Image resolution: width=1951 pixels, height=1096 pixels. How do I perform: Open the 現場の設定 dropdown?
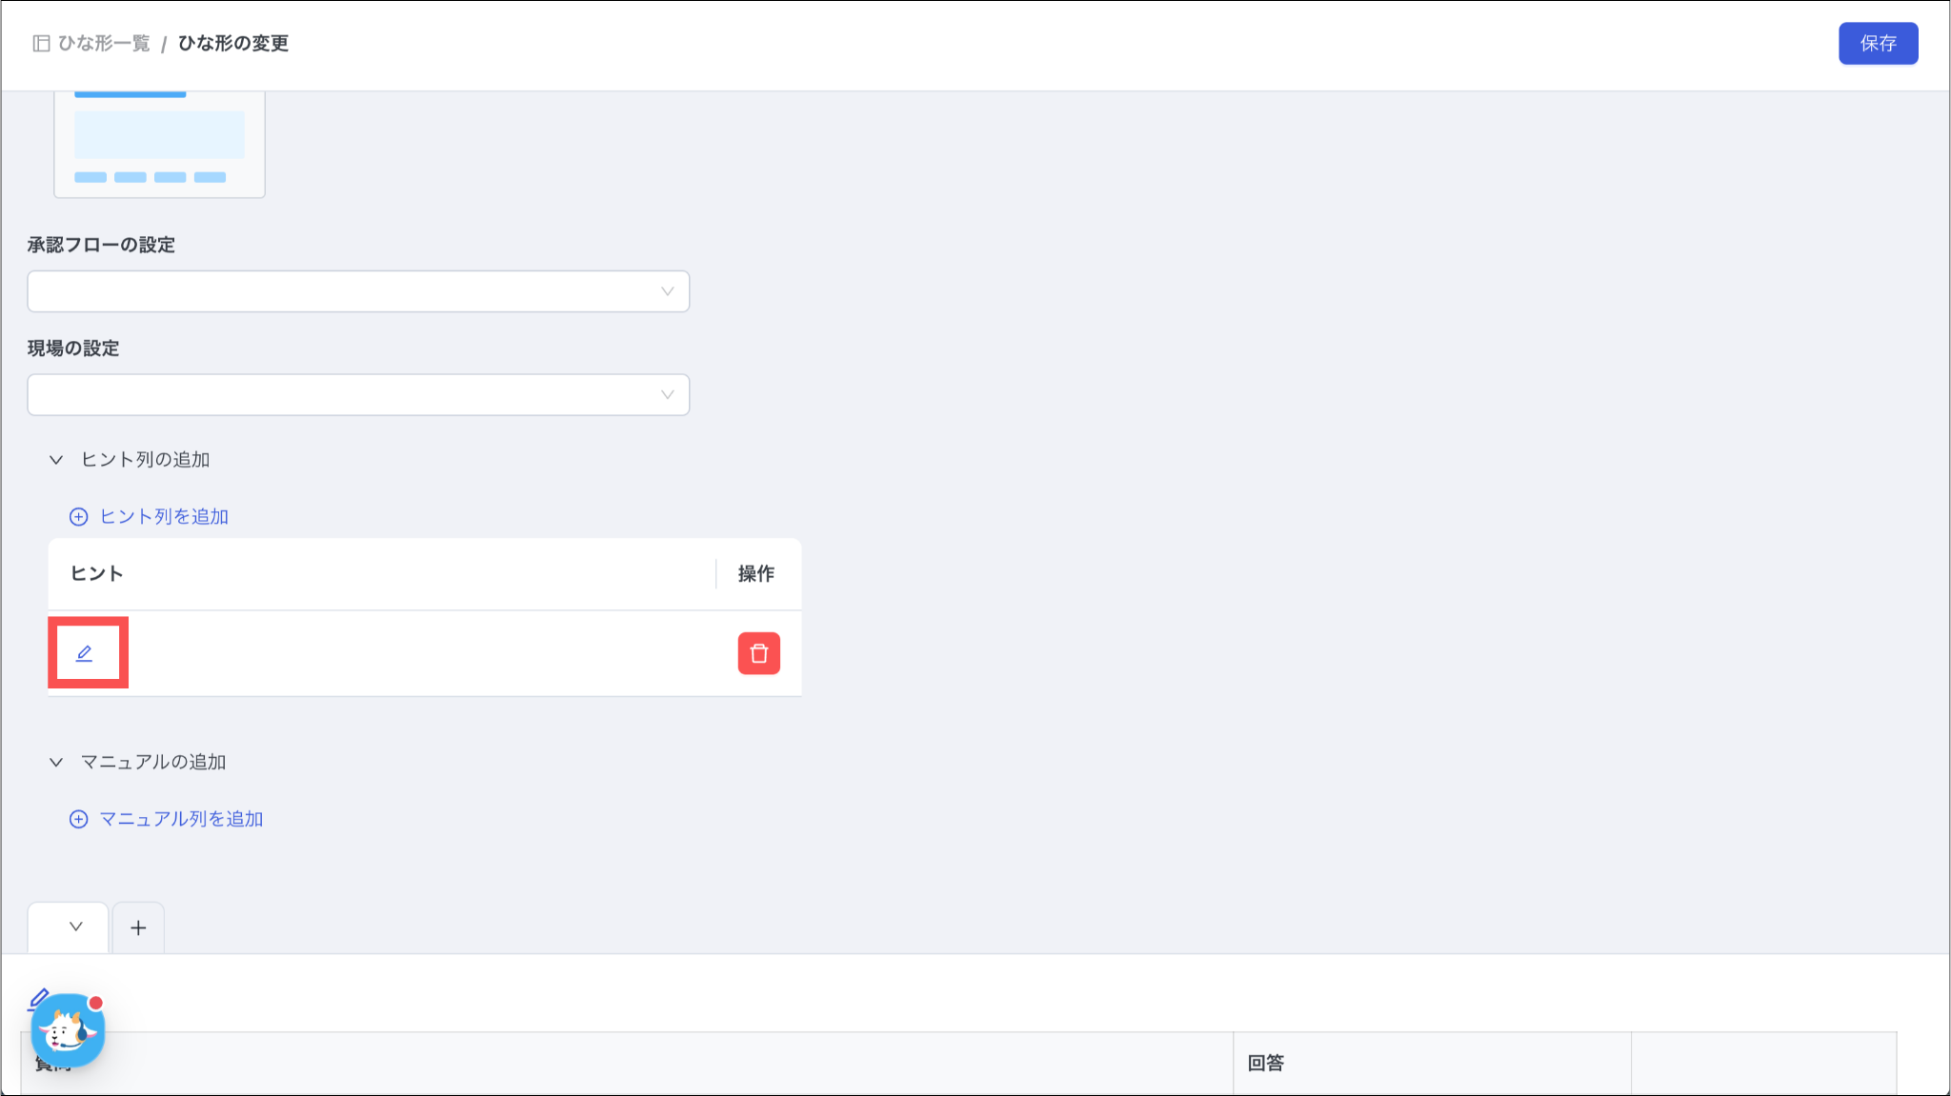[x=358, y=395]
